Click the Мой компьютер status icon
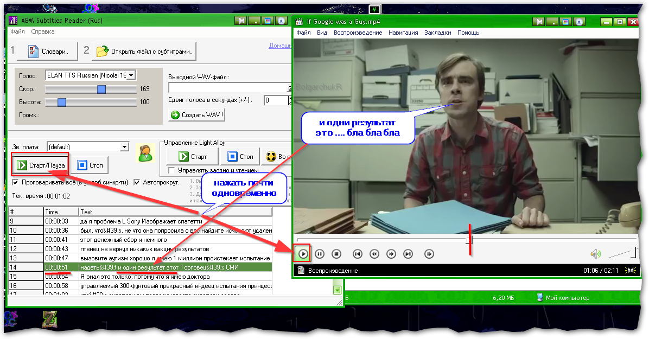649x339 pixels. pyautogui.click(x=540, y=297)
